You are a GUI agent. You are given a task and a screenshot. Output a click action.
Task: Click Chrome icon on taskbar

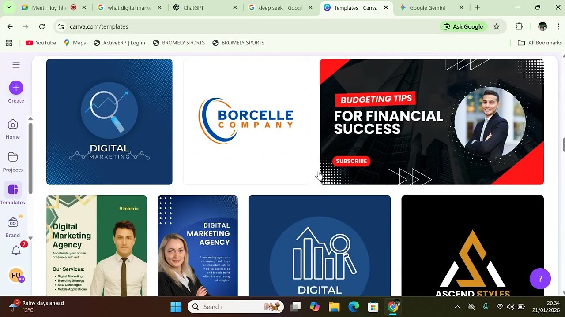(x=393, y=307)
